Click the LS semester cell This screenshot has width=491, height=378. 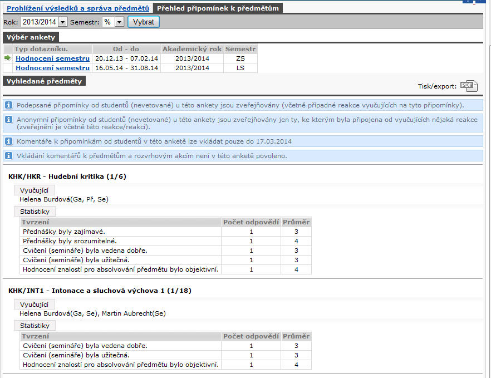[240, 68]
